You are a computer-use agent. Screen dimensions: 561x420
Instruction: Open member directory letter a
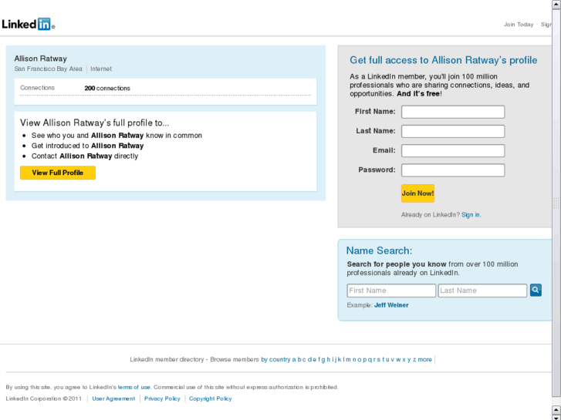pos(294,360)
